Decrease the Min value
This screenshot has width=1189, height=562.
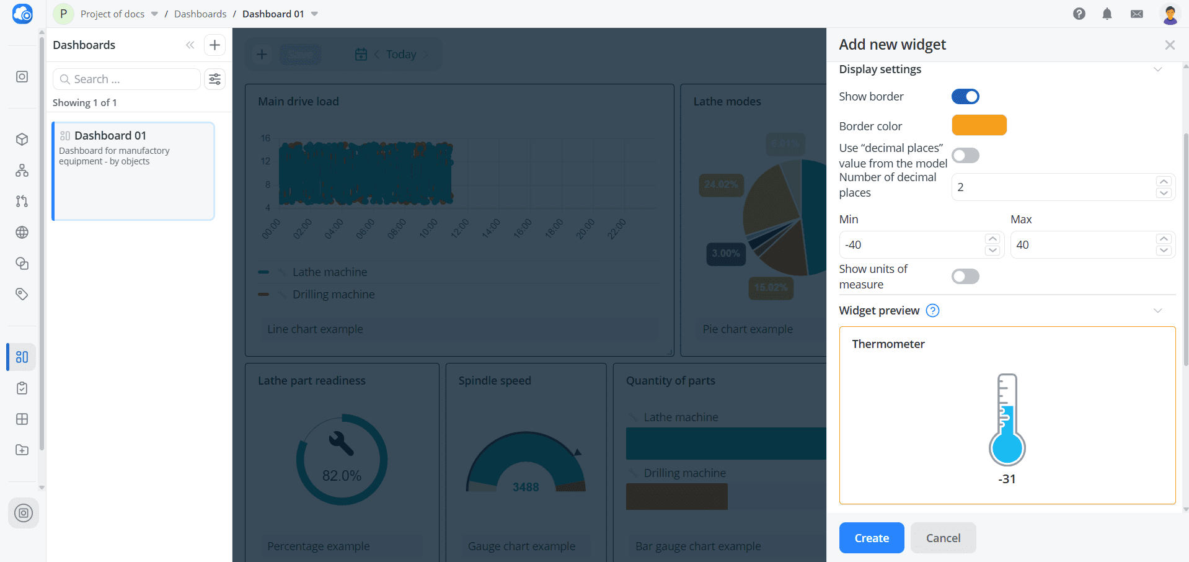pyautogui.click(x=992, y=251)
